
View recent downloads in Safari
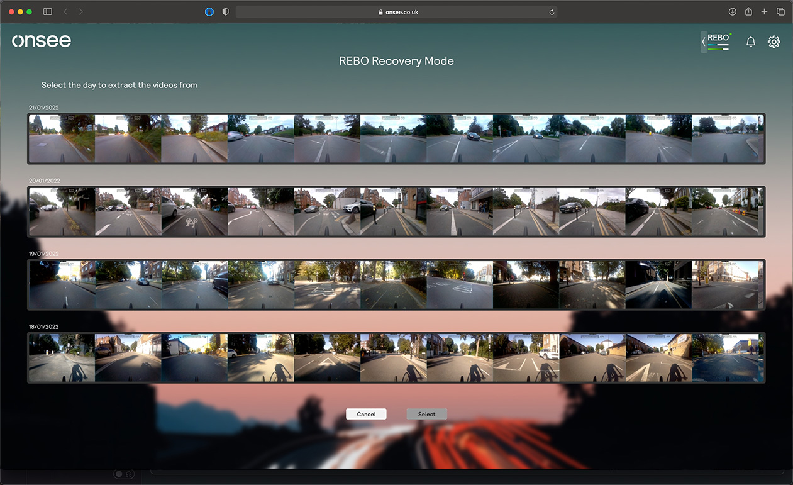tap(732, 11)
